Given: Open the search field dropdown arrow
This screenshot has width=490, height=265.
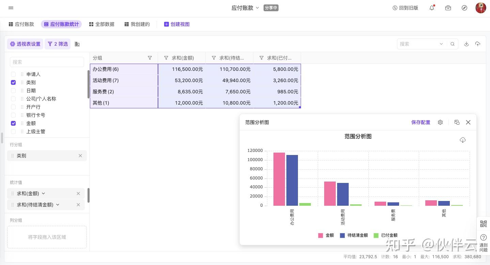Looking at the screenshot, I should click(441, 44).
